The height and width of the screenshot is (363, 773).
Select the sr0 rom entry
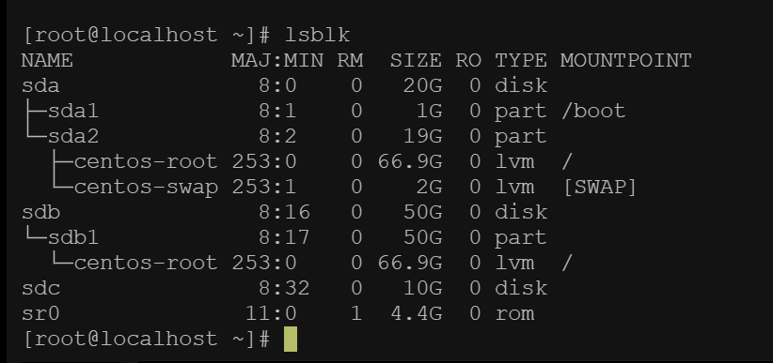pos(40,314)
